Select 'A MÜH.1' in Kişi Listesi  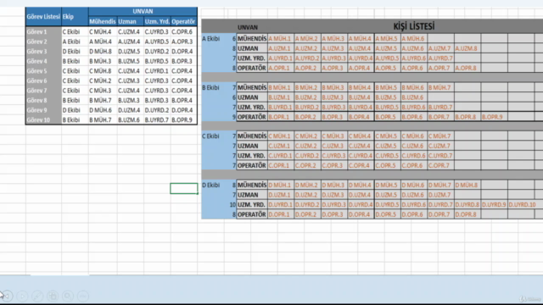(x=281, y=39)
